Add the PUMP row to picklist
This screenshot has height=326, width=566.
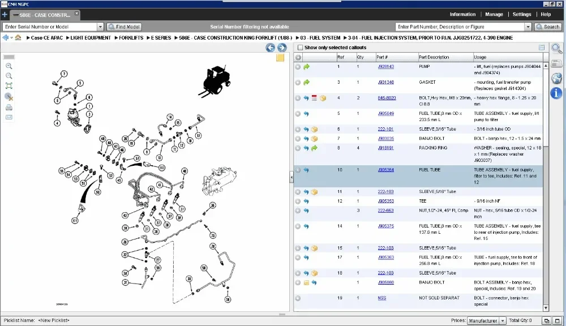point(298,67)
